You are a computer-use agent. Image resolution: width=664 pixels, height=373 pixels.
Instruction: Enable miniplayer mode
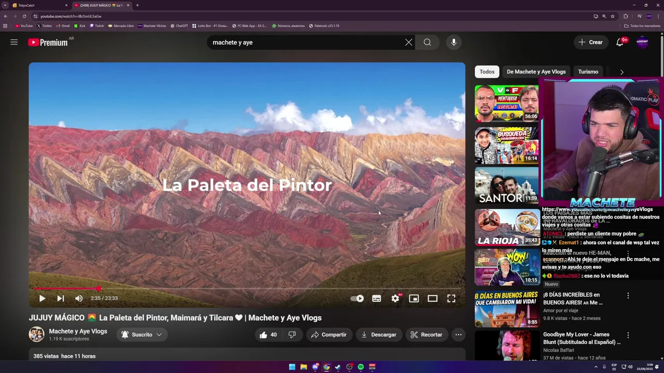[414, 298]
